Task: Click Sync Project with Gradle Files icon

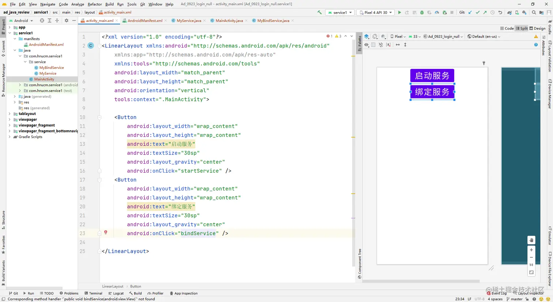Action: pos(509,12)
